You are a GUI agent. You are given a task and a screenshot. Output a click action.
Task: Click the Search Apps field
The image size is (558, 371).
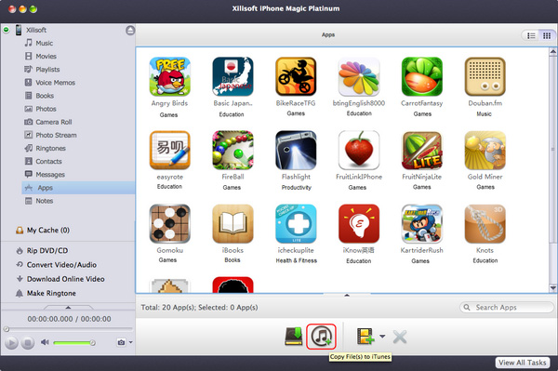507,308
